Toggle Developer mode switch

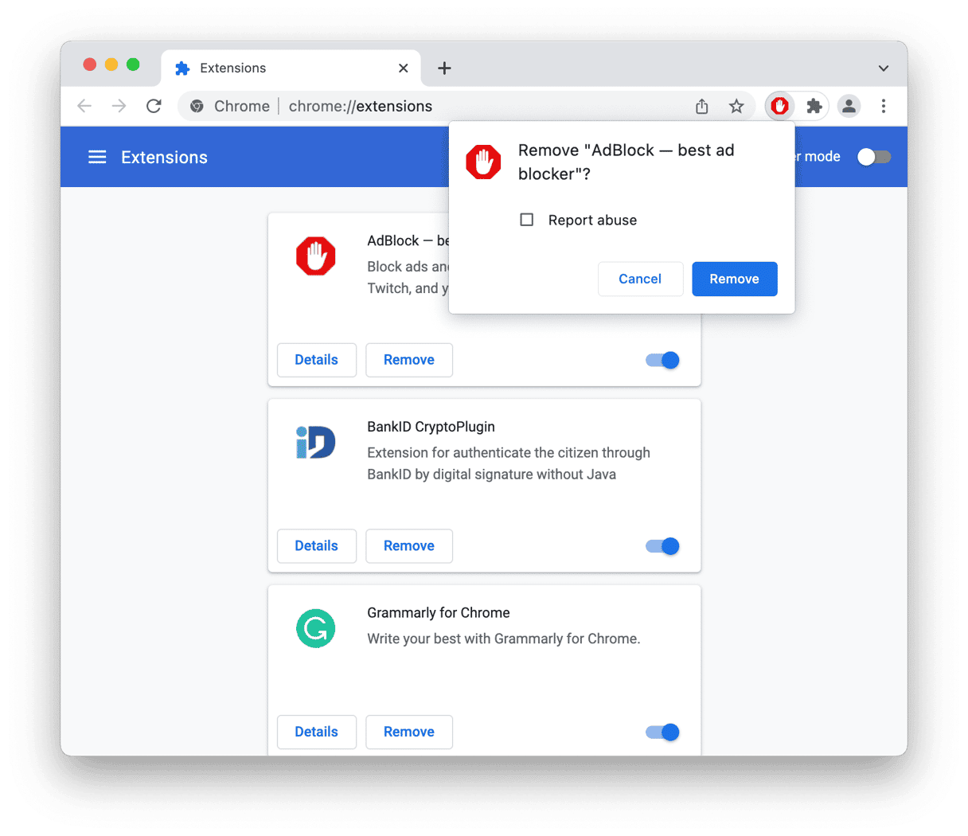pos(874,157)
